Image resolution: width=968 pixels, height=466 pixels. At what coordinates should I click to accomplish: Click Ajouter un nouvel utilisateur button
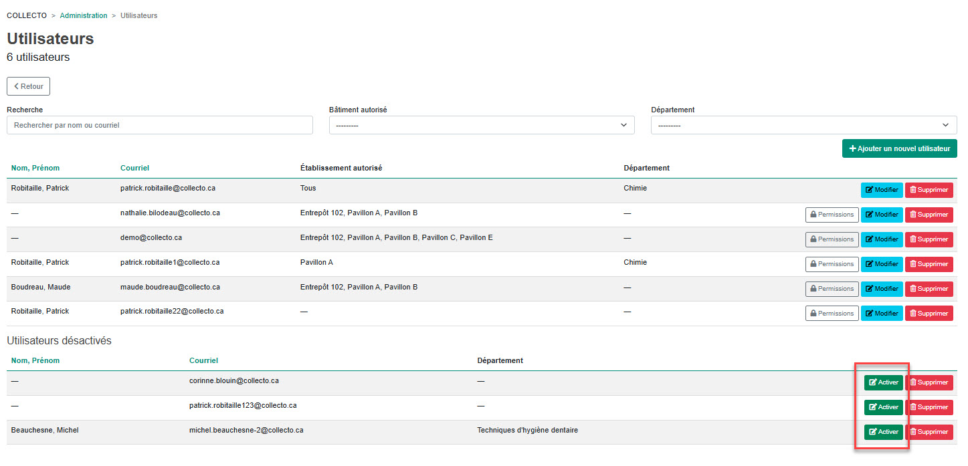coord(899,148)
